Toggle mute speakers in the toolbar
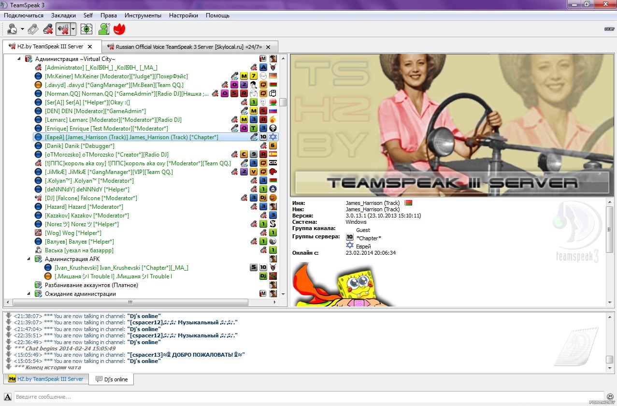617x406 pixels. pos(63,29)
